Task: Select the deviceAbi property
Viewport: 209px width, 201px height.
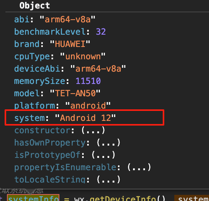Action: [x=37, y=69]
